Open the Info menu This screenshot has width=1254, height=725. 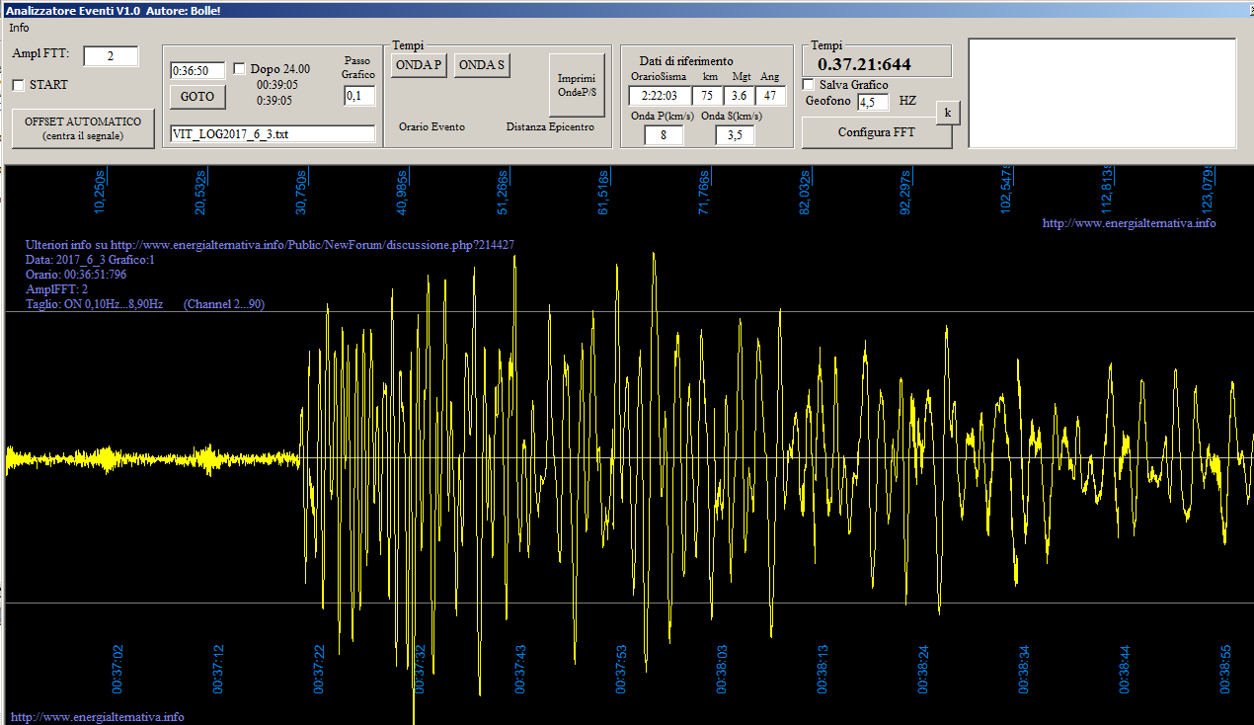click(x=19, y=28)
